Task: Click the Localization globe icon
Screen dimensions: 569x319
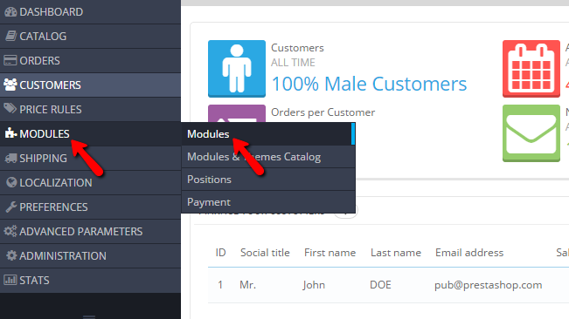Action: coord(11,182)
